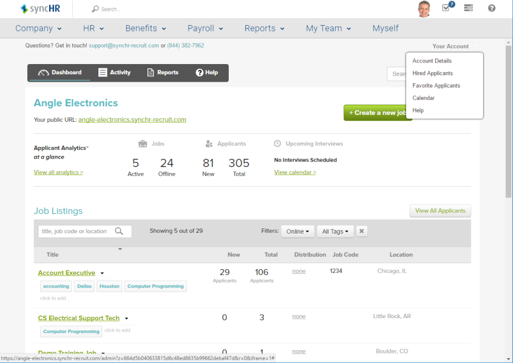Screen dimensions: 513x363
Task: Click Computer Programming tag under CS Electrical
Action: 71,332
